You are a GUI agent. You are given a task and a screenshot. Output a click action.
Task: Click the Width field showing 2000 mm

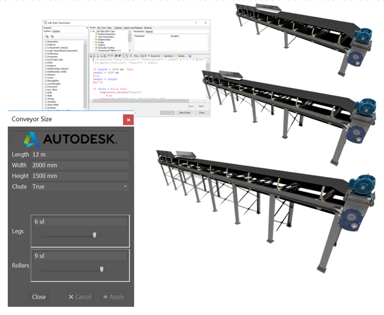click(80, 165)
